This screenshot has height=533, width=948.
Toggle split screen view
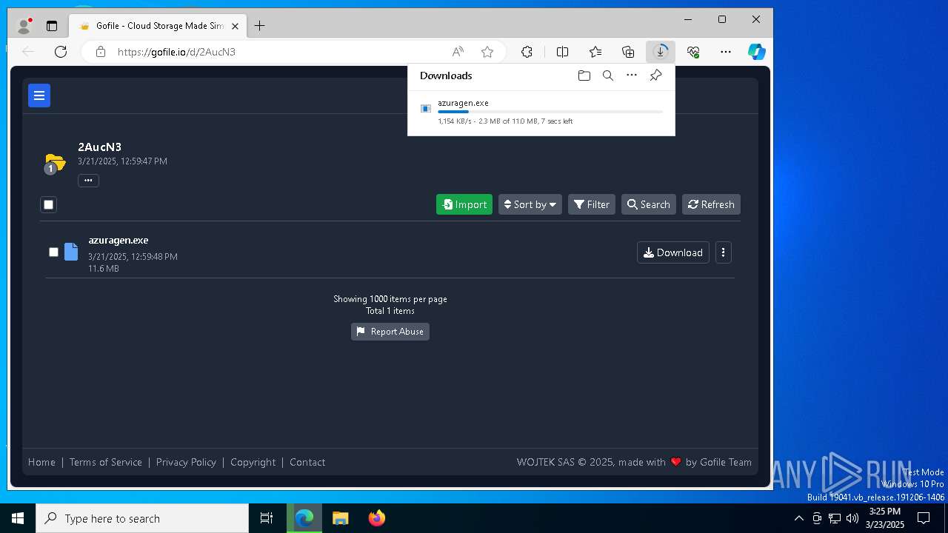[x=562, y=52]
